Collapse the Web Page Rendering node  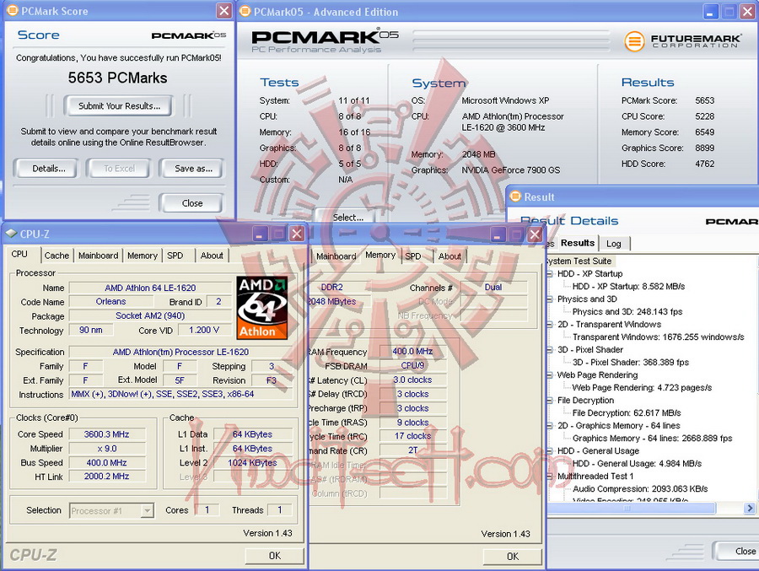(550, 374)
